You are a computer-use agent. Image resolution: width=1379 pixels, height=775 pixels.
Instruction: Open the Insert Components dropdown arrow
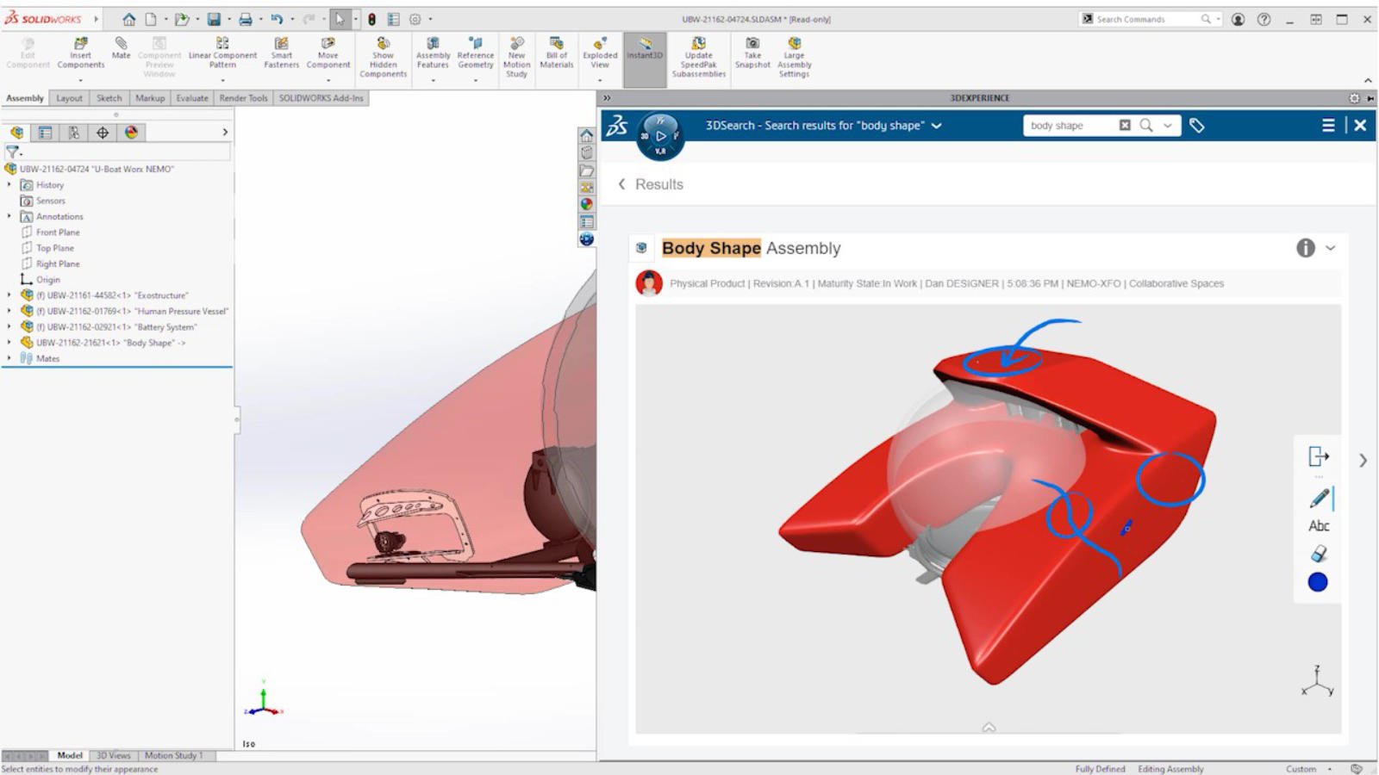tap(80, 80)
